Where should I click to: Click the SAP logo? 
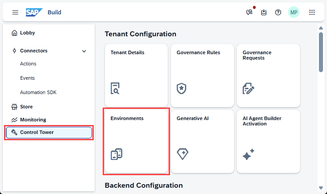(x=35, y=12)
